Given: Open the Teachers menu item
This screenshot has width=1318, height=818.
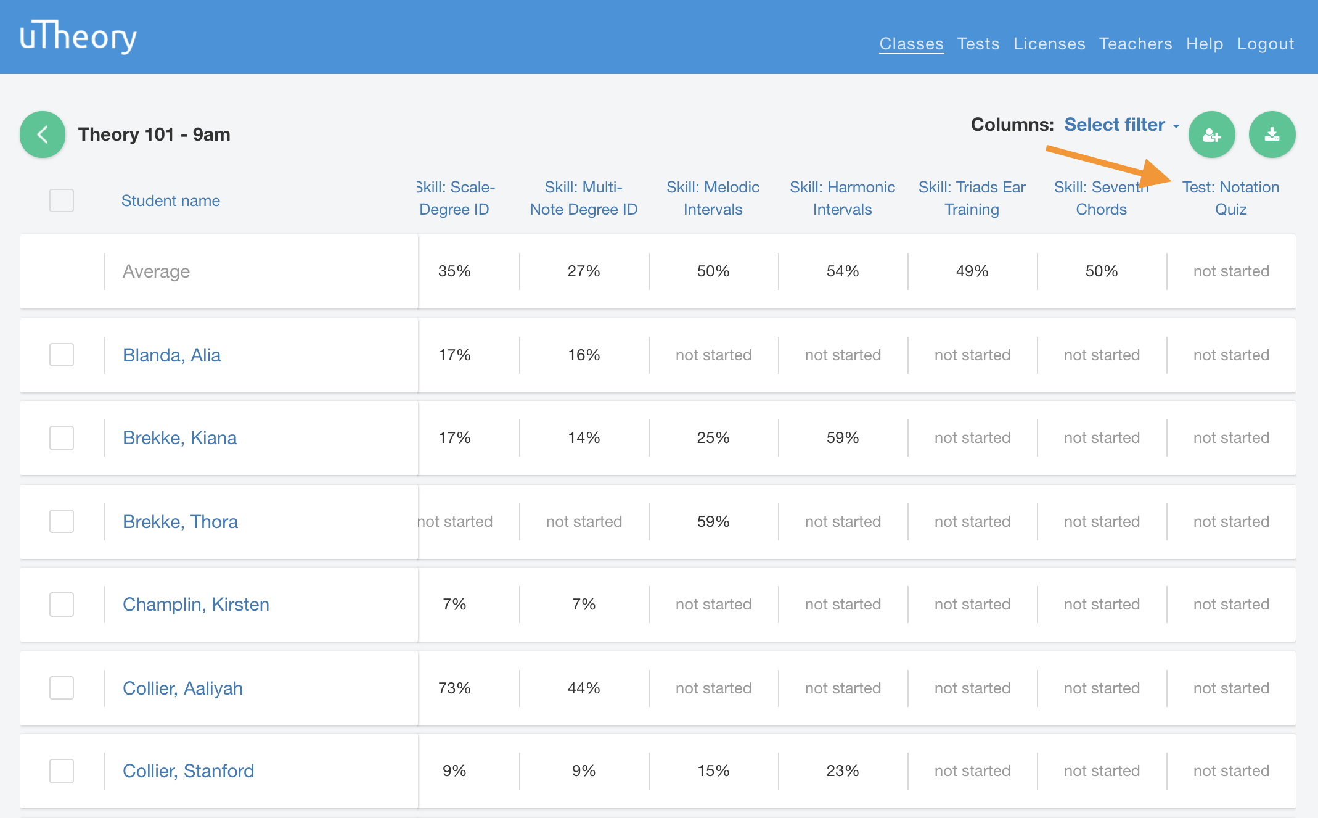Looking at the screenshot, I should coord(1136,44).
